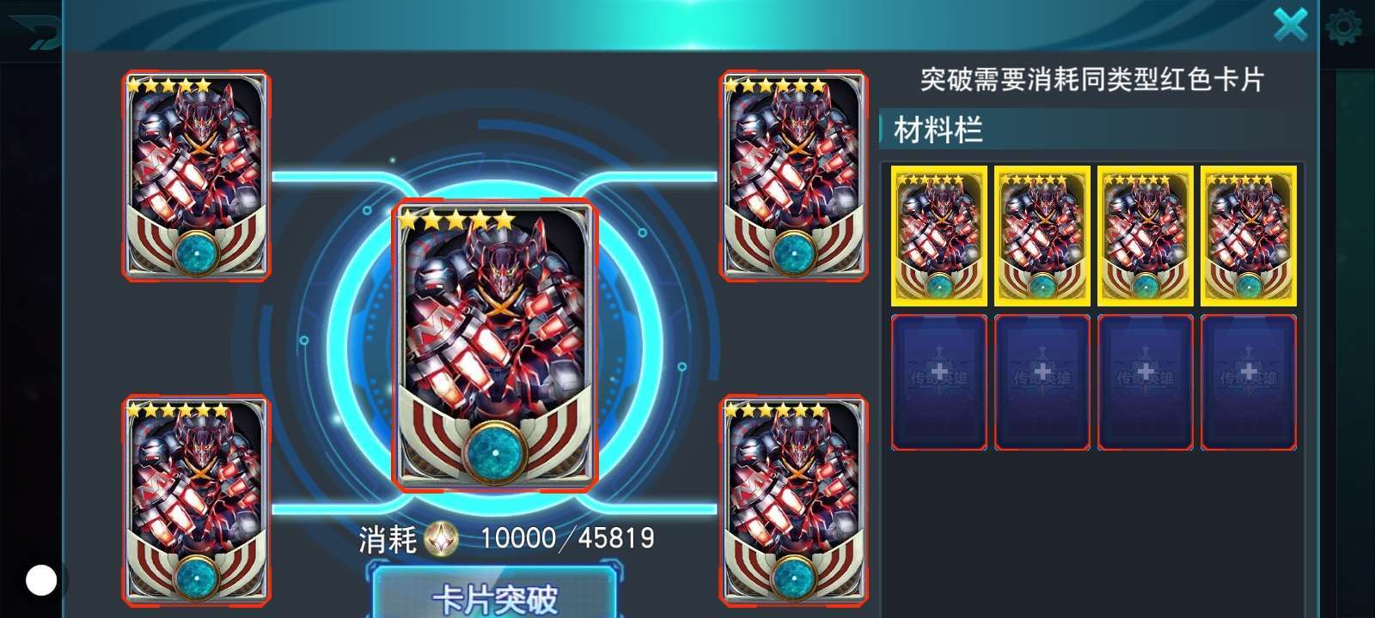The width and height of the screenshot is (1375, 618).
Task: Select the second yellow-framed material card
Action: [x=1042, y=236]
